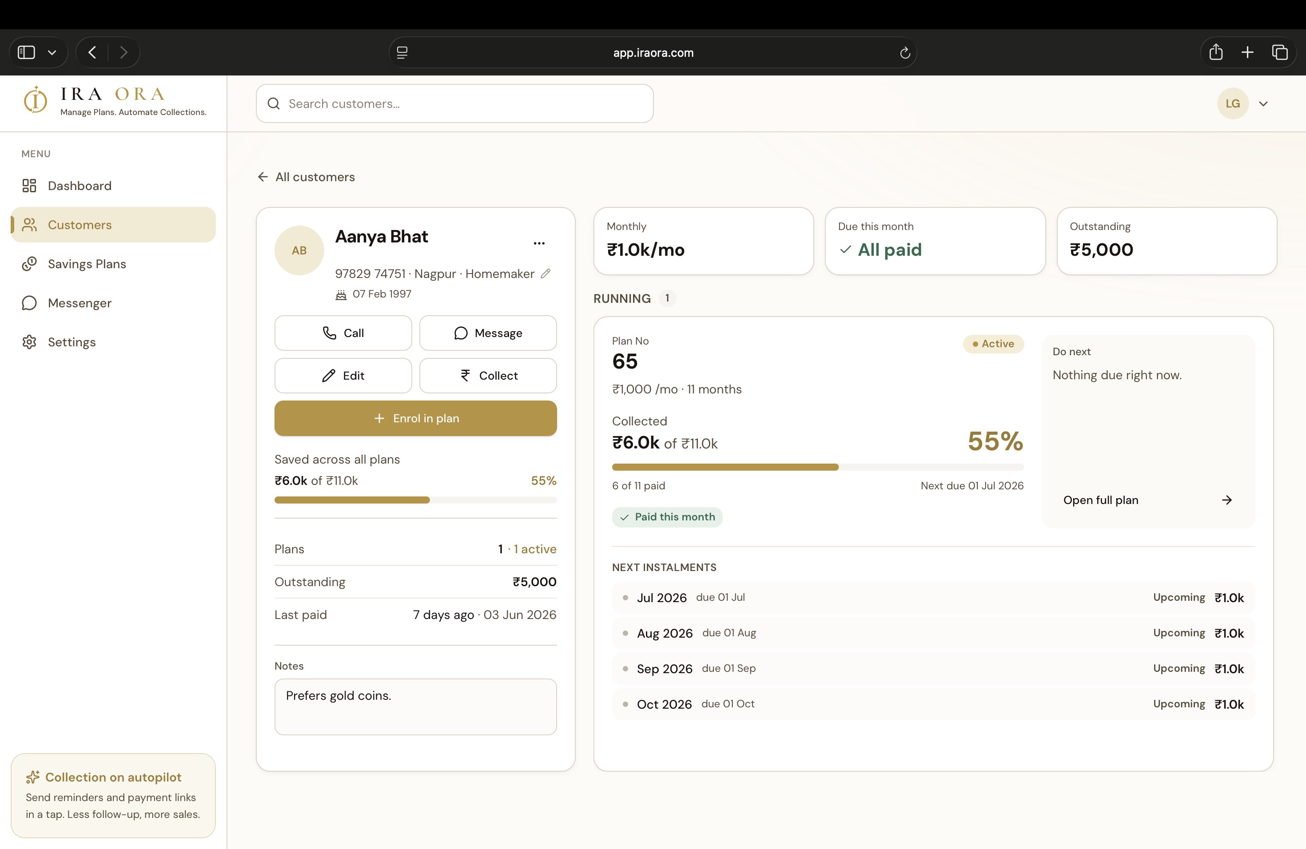Click the Outstanding ₹5,000 summary card
The image size is (1306, 849).
pyautogui.click(x=1167, y=241)
